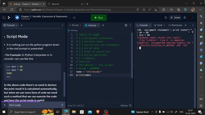Image resolution: width=205 pixels, height=115 pixels.
Task: Open browser extensions icon
Action: (164, 10)
